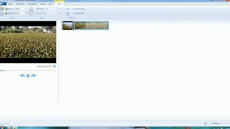Image resolution: width=230 pixels, height=129 pixels.
Task: Click the Duration clock icon
Action: coord(37,13)
